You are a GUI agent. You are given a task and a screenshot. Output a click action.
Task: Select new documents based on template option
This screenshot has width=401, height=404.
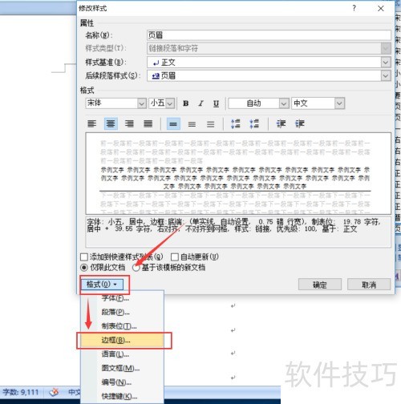[136, 268]
